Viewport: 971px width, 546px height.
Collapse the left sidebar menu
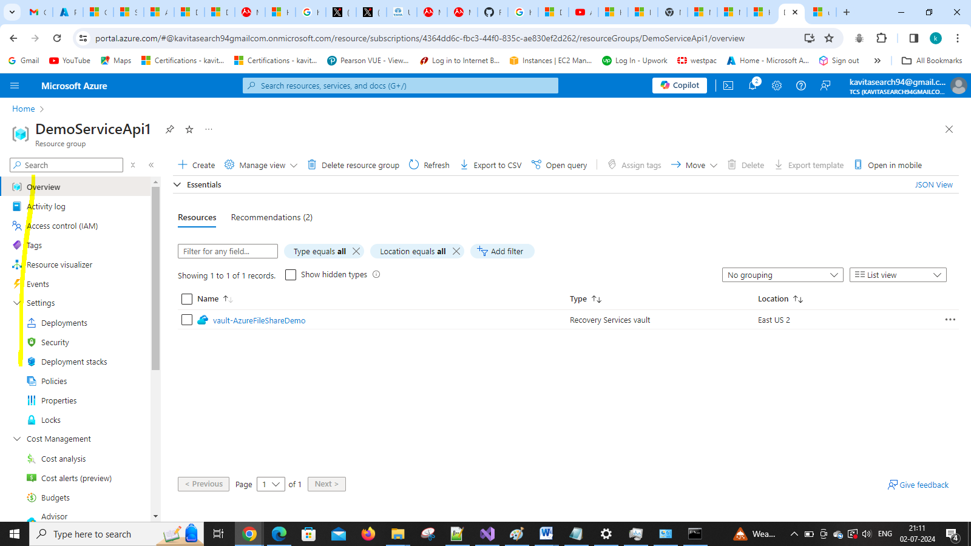click(x=151, y=165)
